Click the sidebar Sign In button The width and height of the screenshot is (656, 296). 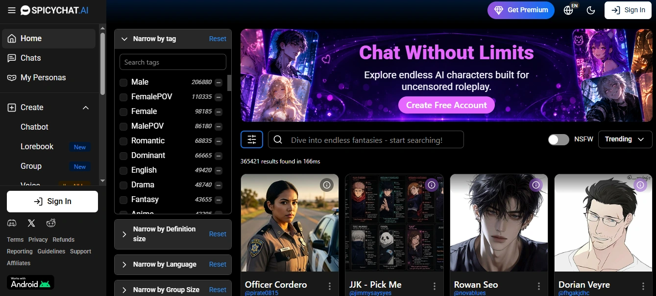pos(52,202)
